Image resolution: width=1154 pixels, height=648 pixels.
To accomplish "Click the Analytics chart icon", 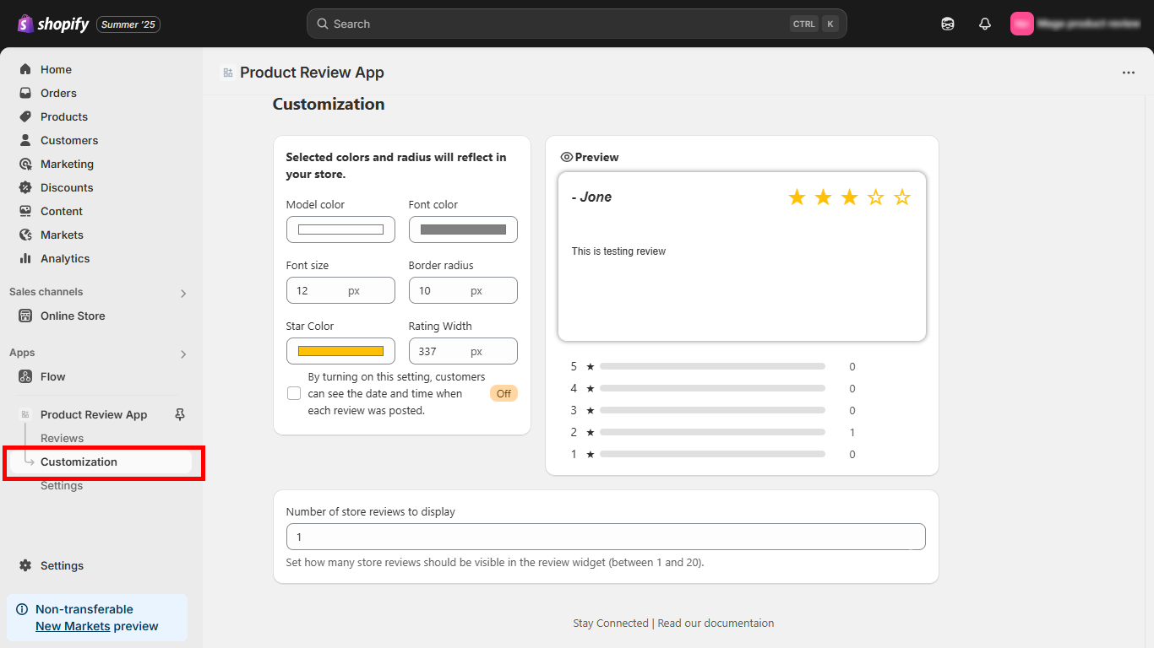I will [x=25, y=258].
